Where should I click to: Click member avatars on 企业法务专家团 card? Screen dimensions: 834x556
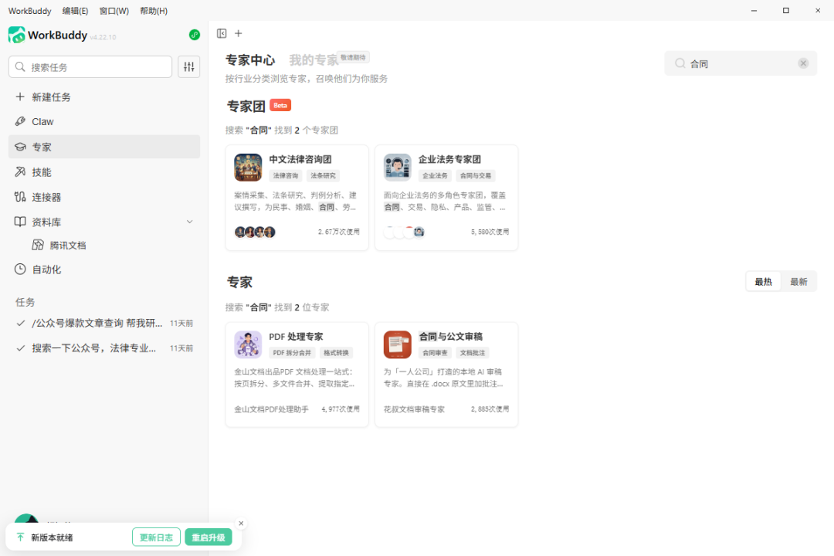404,232
